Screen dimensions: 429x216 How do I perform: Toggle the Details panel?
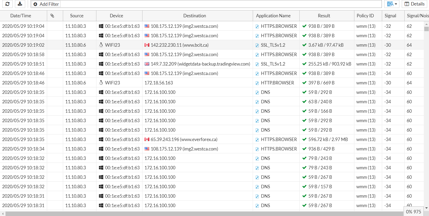415,4
